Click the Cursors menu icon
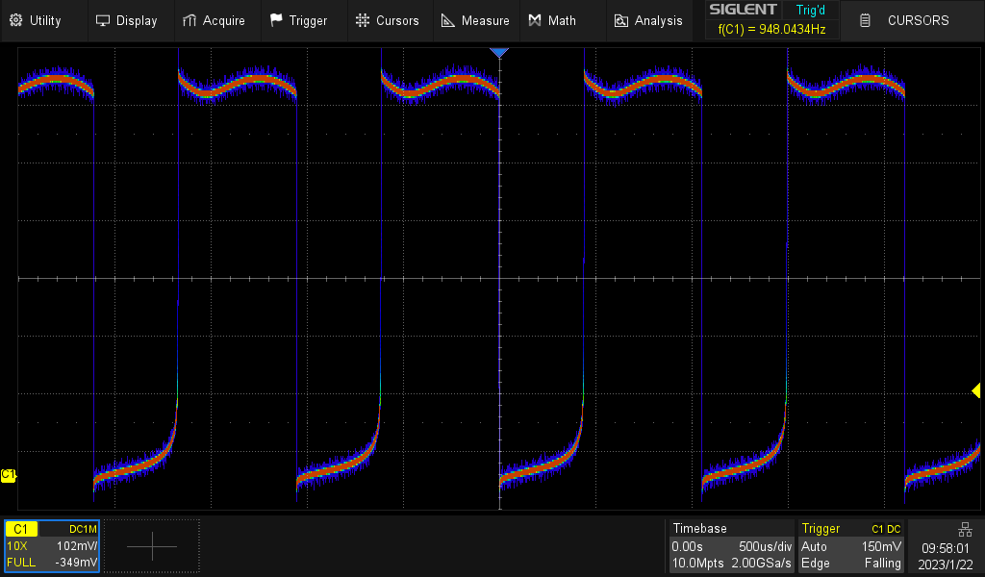Image resolution: width=985 pixels, height=577 pixels. click(x=363, y=20)
